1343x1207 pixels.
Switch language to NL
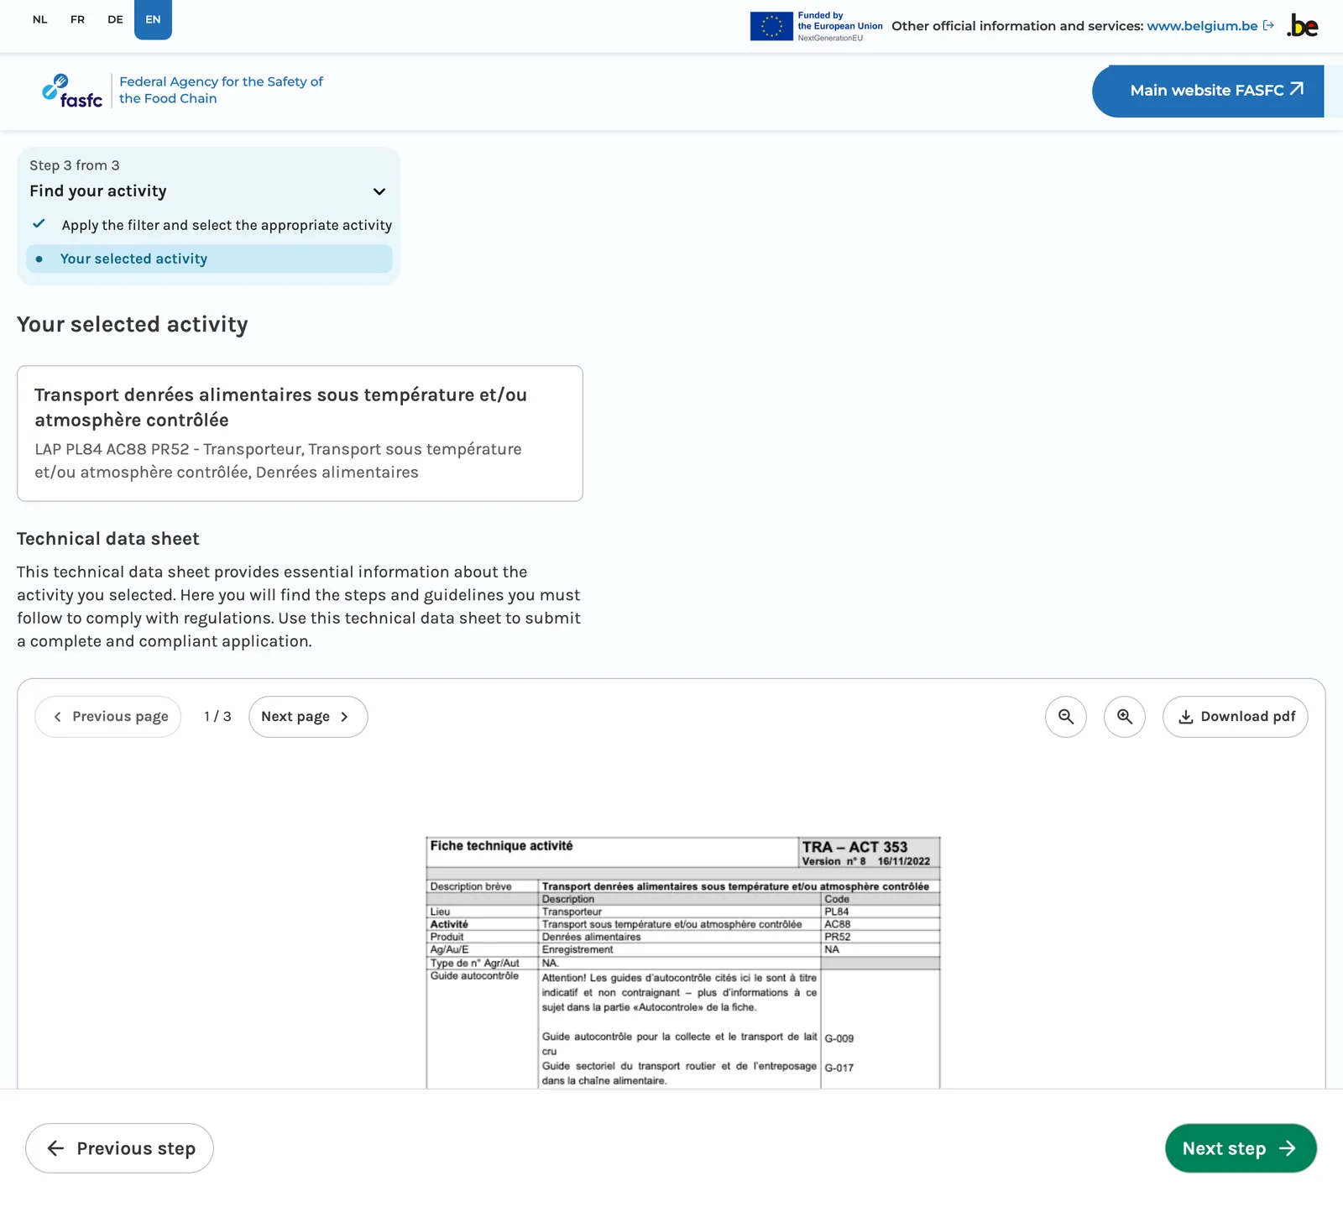[40, 19]
